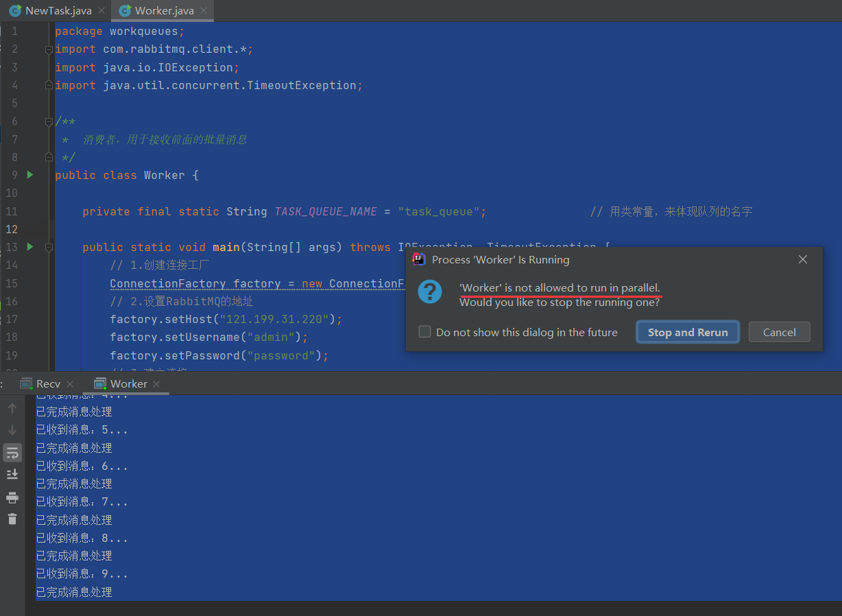Close the Process 'Worker' Is Running dialog
The width and height of the screenshot is (842, 616).
[803, 259]
